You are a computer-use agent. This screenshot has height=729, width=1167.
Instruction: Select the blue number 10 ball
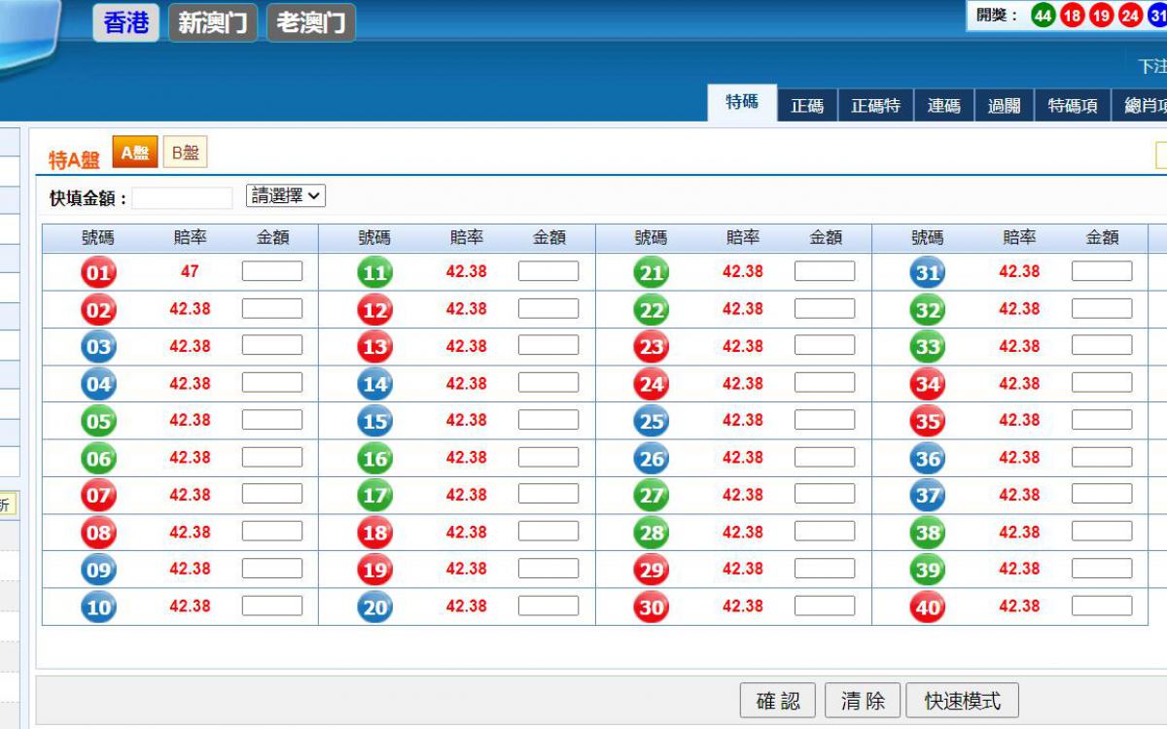pos(98,607)
